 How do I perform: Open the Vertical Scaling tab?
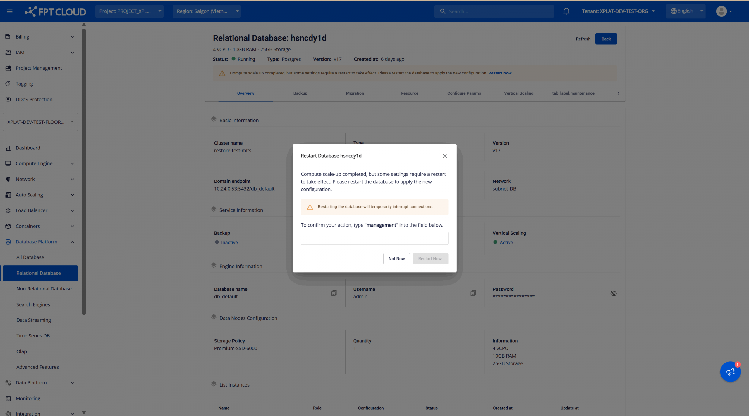point(518,93)
